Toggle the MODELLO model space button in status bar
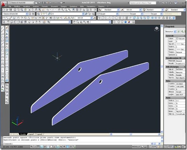This screenshot has width=187, height=150. pos(136,147)
